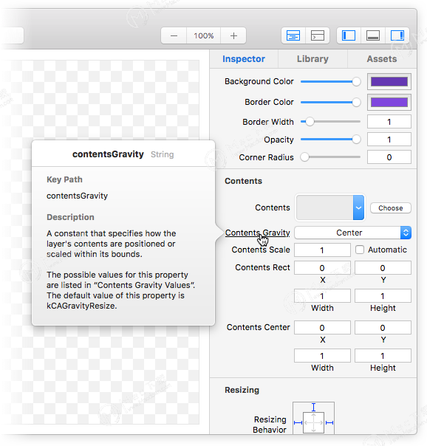427x446 pixels.
Task: Toggle the right strut in Resizing Behavior
Action: click(329, 422)
